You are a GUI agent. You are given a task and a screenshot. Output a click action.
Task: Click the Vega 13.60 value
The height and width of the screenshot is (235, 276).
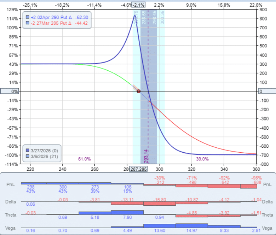160,230
